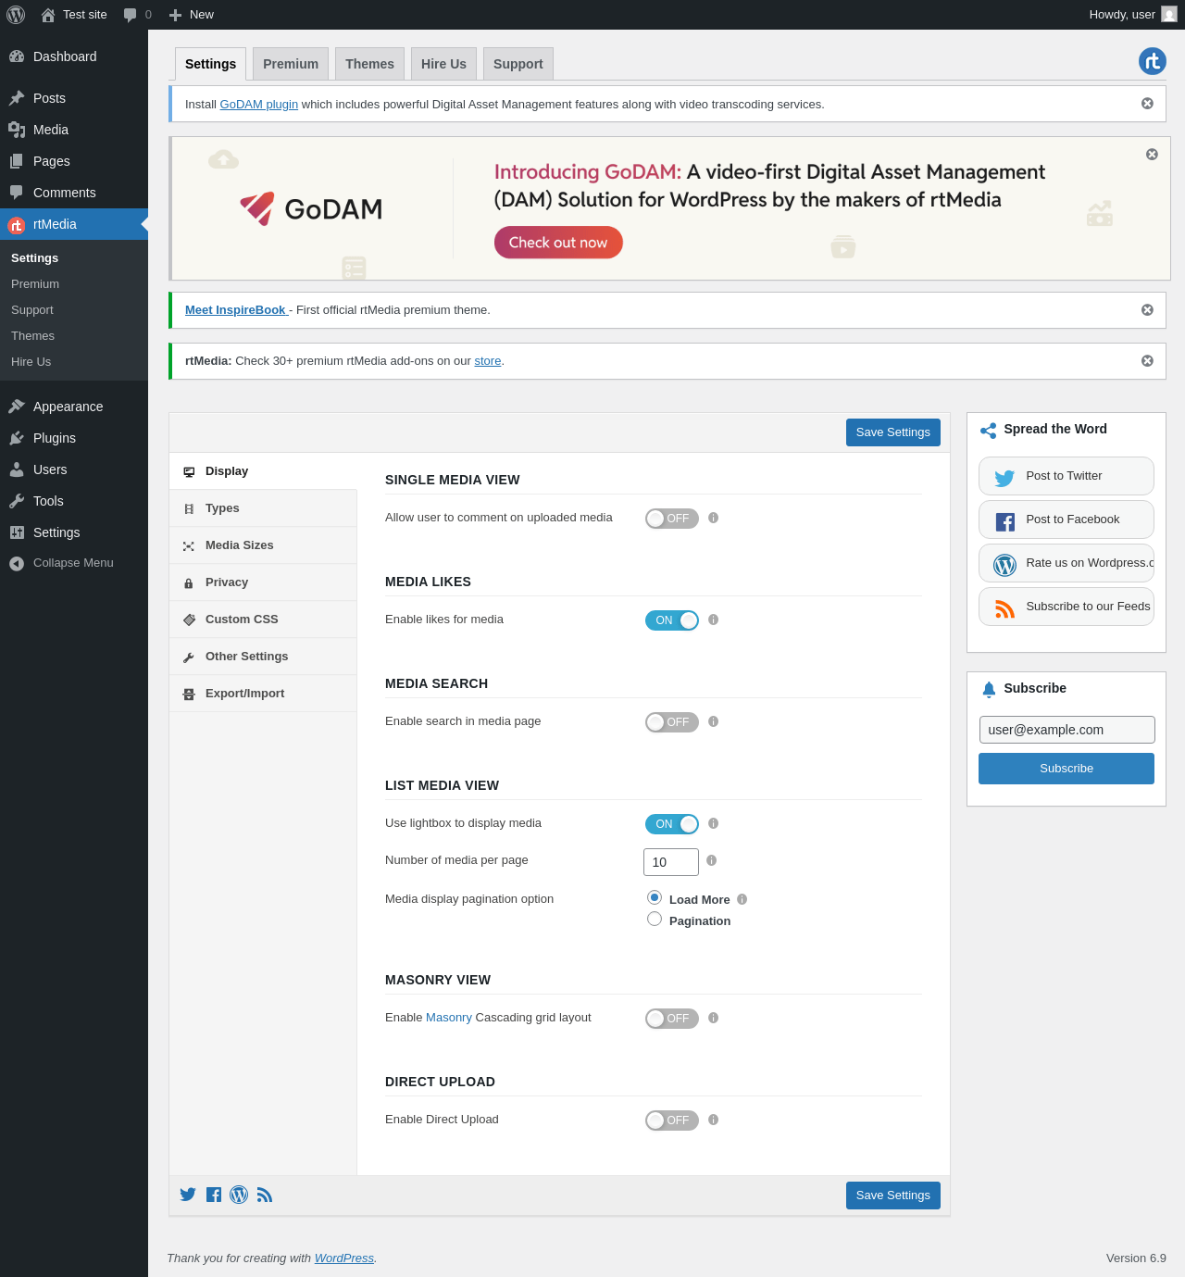
Task: Select the Pagination radio option
Action: click(655, 919)
